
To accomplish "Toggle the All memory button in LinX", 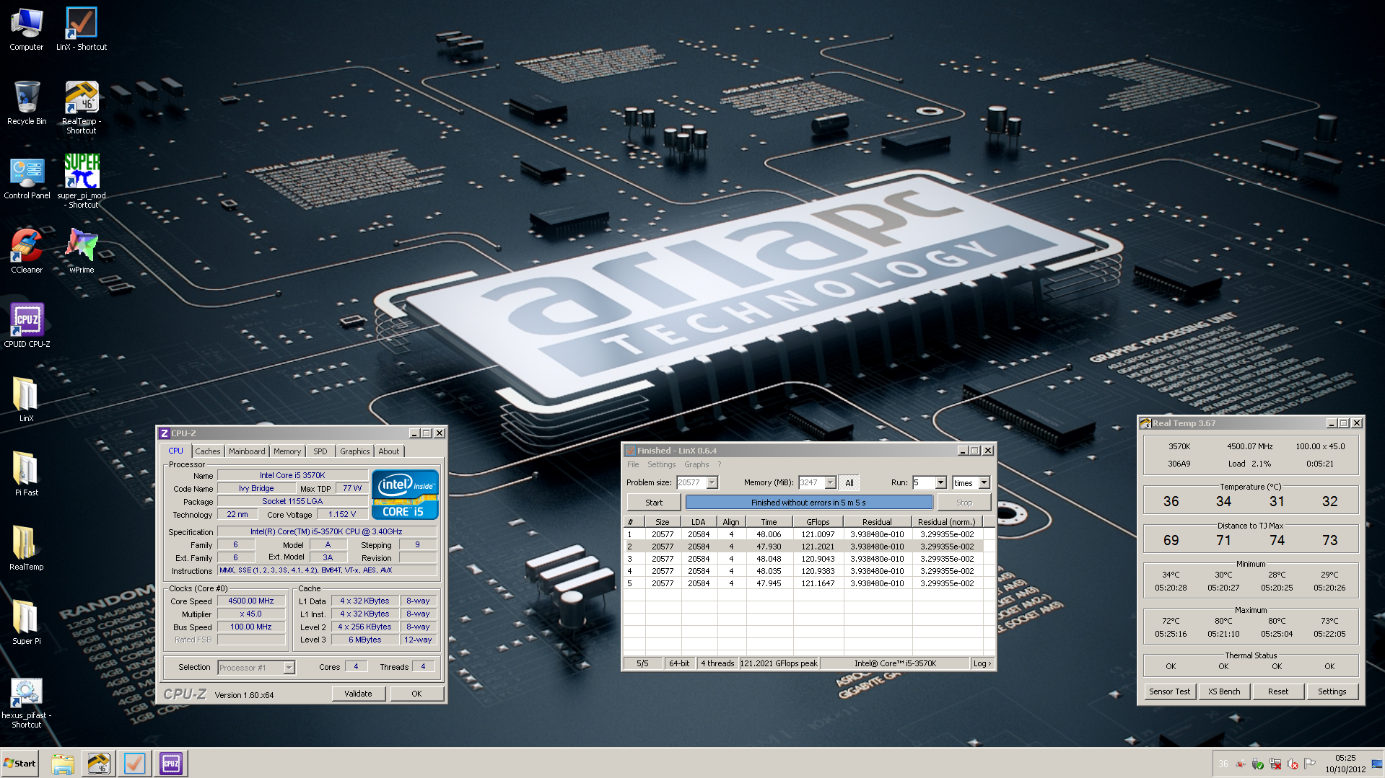I will click(x=849, y=483).
